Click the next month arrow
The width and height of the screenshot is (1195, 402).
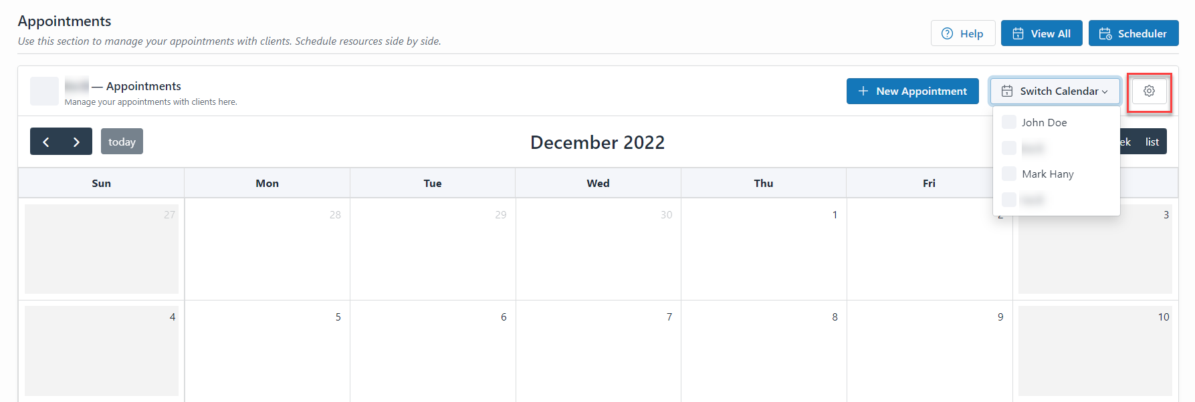(x=76, y=141)
